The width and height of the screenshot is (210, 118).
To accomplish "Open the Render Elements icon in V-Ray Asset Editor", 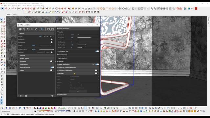I will [x=32, y=29].
